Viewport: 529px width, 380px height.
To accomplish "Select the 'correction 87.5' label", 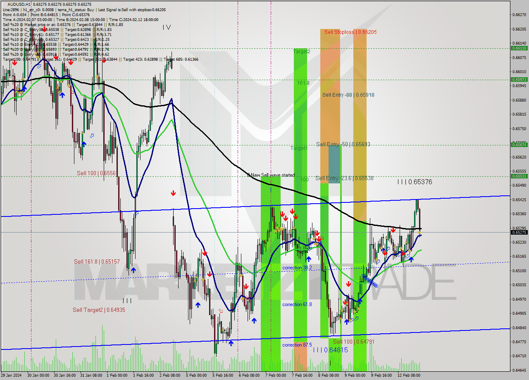I will [x=297, y=345].
